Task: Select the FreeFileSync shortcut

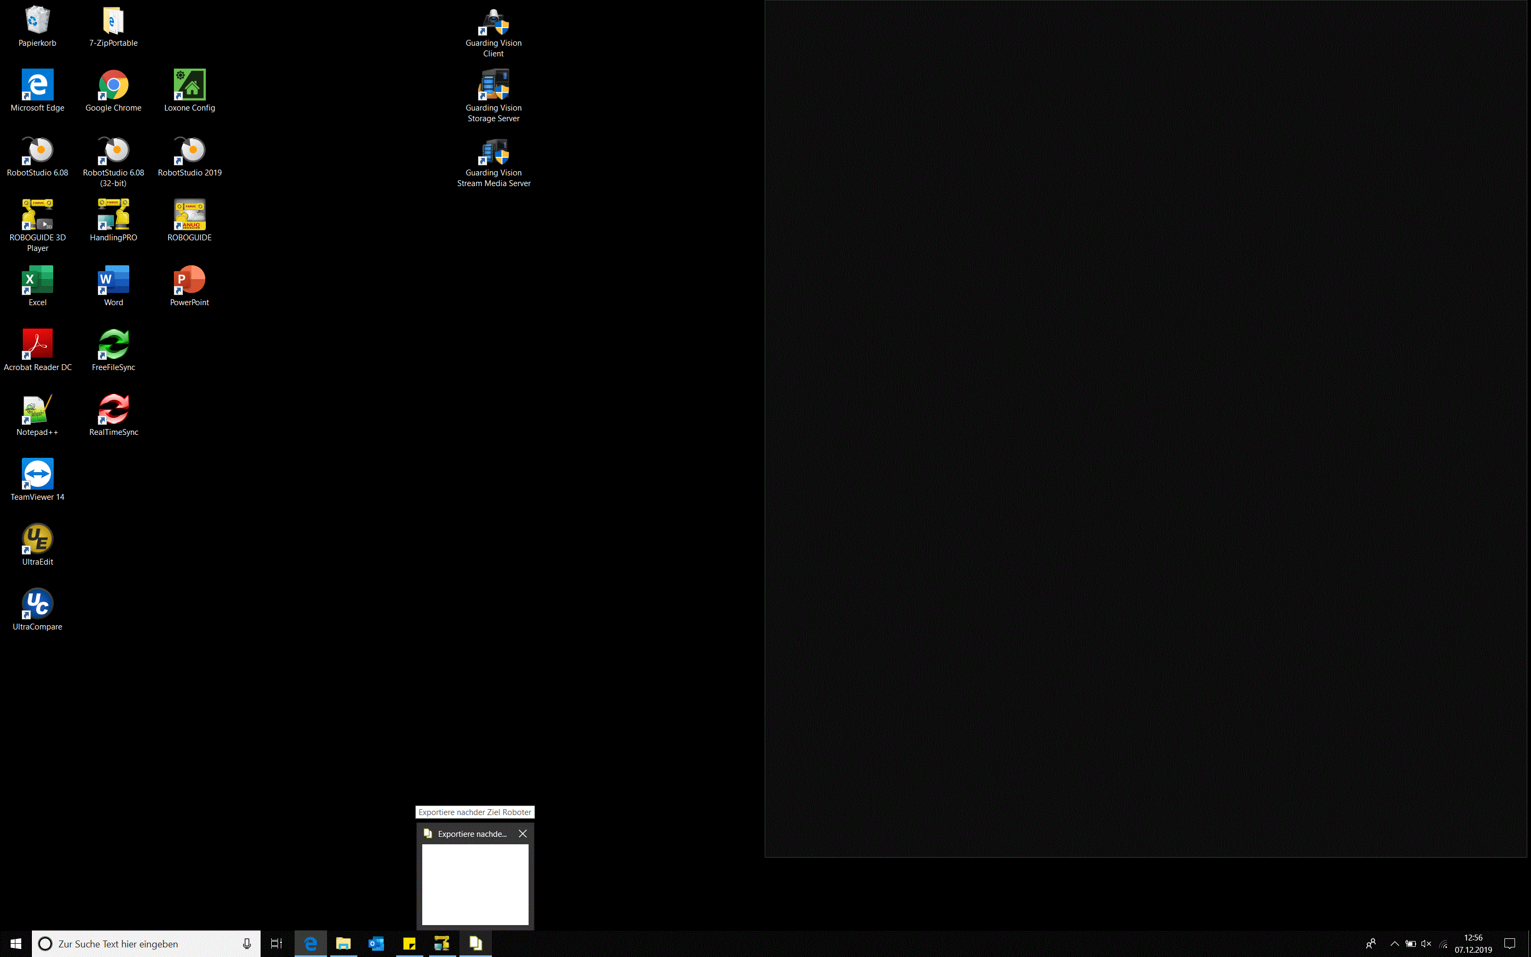Action: (x=113, y=351)
